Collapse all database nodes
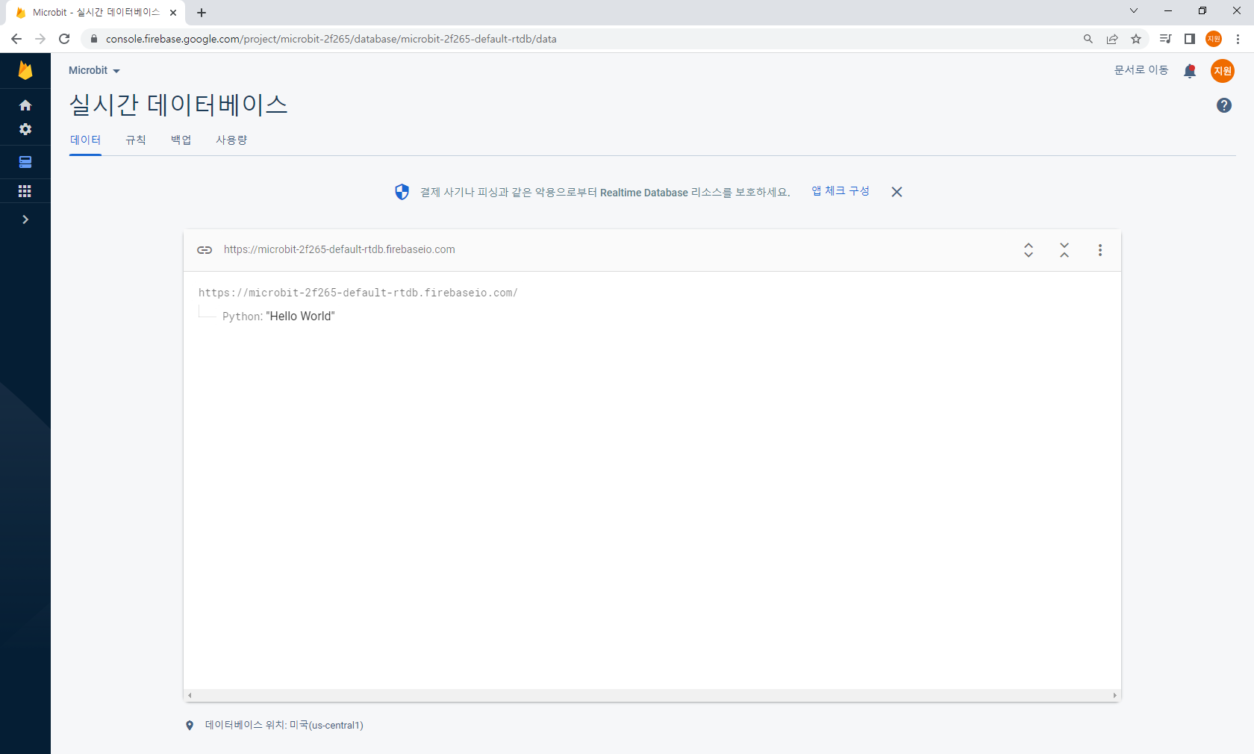The height and width of the screenshot is (754, 1254). coord(1064,250)
